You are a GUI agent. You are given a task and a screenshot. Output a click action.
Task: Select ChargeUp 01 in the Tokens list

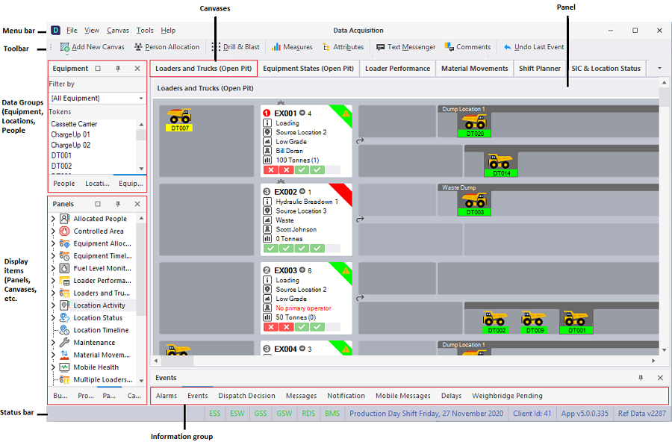[71, 134]
